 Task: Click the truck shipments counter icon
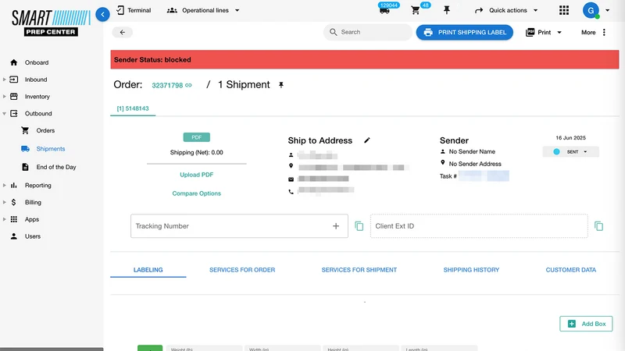[384, 10]
